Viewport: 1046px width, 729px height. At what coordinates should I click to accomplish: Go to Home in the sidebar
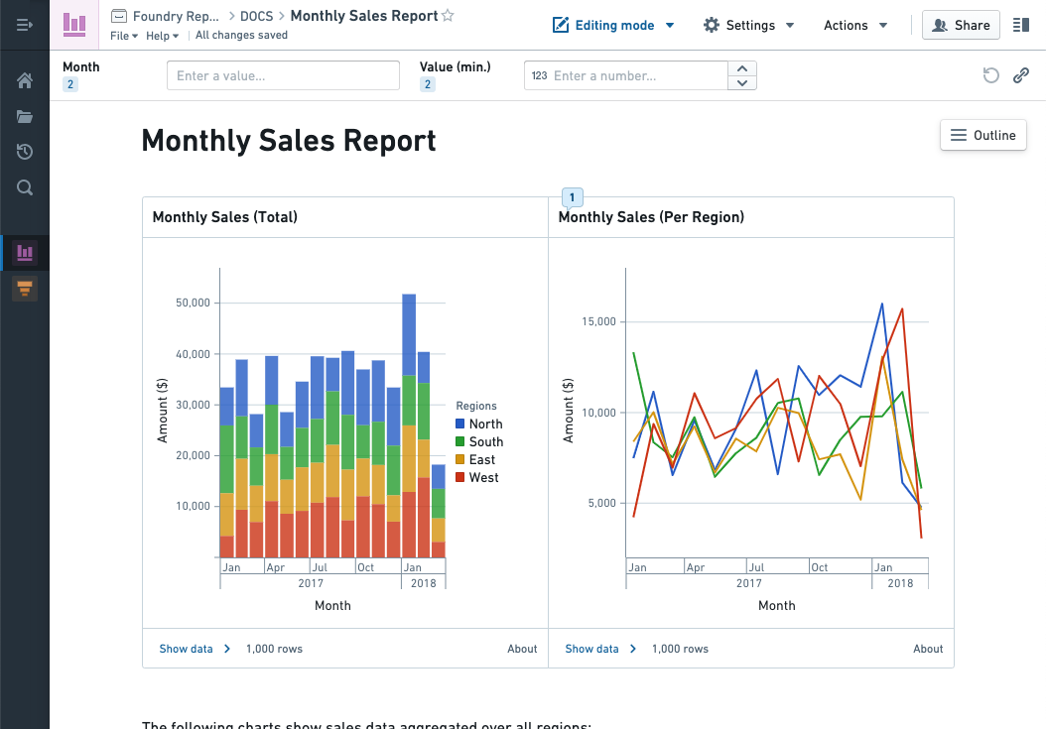click(25, 80)
